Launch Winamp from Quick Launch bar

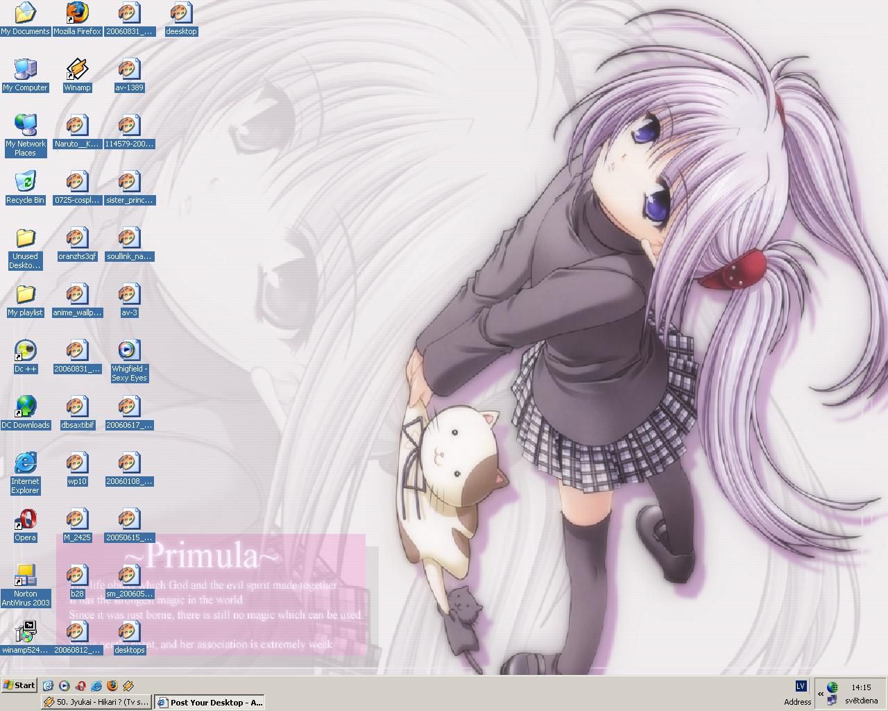128,685
